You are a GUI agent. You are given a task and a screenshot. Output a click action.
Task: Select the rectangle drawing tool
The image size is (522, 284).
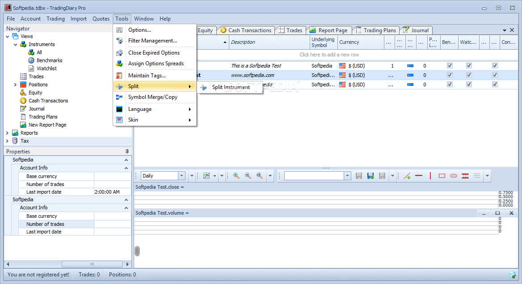[x=442, y=176]
